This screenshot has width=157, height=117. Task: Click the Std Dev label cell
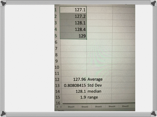[99, 85]
